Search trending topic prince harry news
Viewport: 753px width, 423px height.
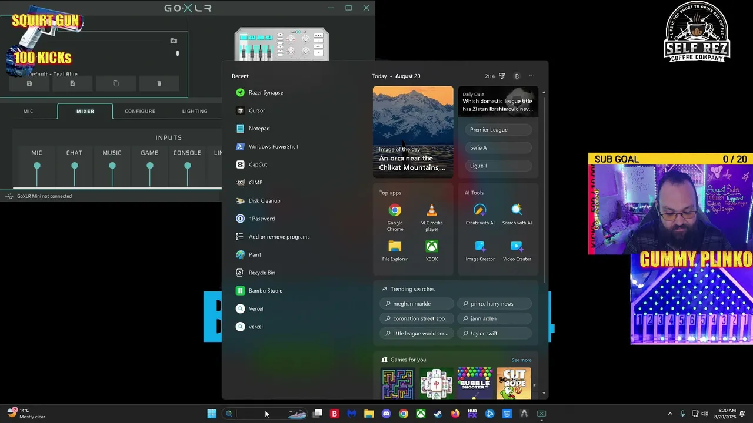[495, 304]
